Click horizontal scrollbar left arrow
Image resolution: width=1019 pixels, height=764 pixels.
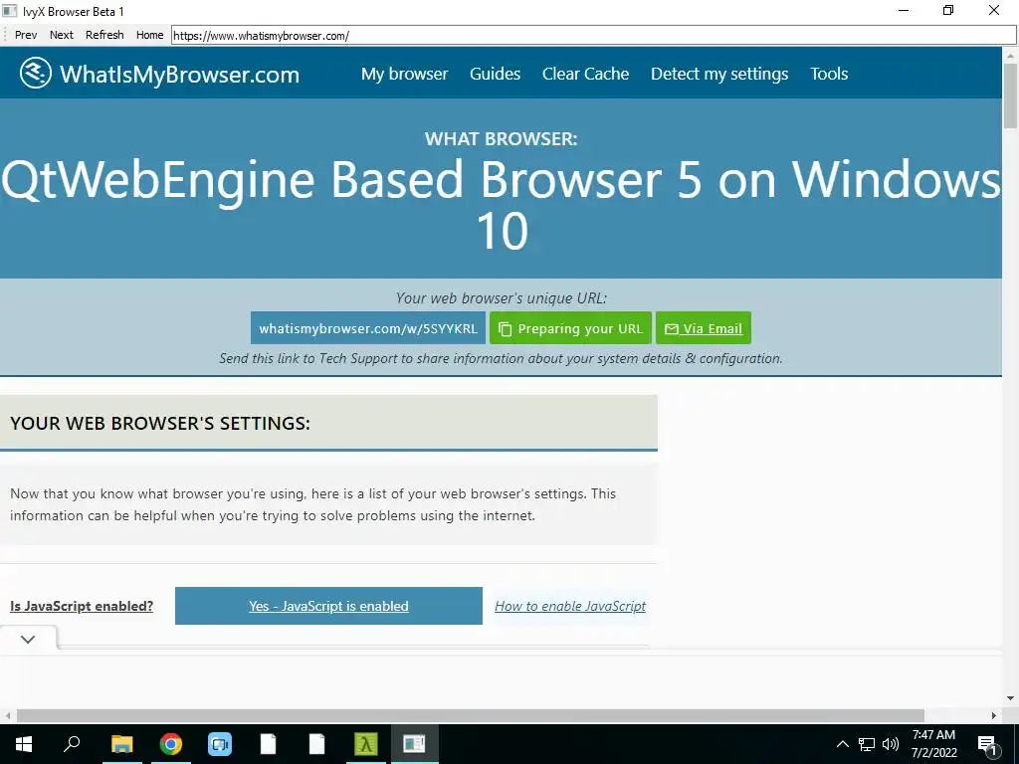[x=7, y=715]
